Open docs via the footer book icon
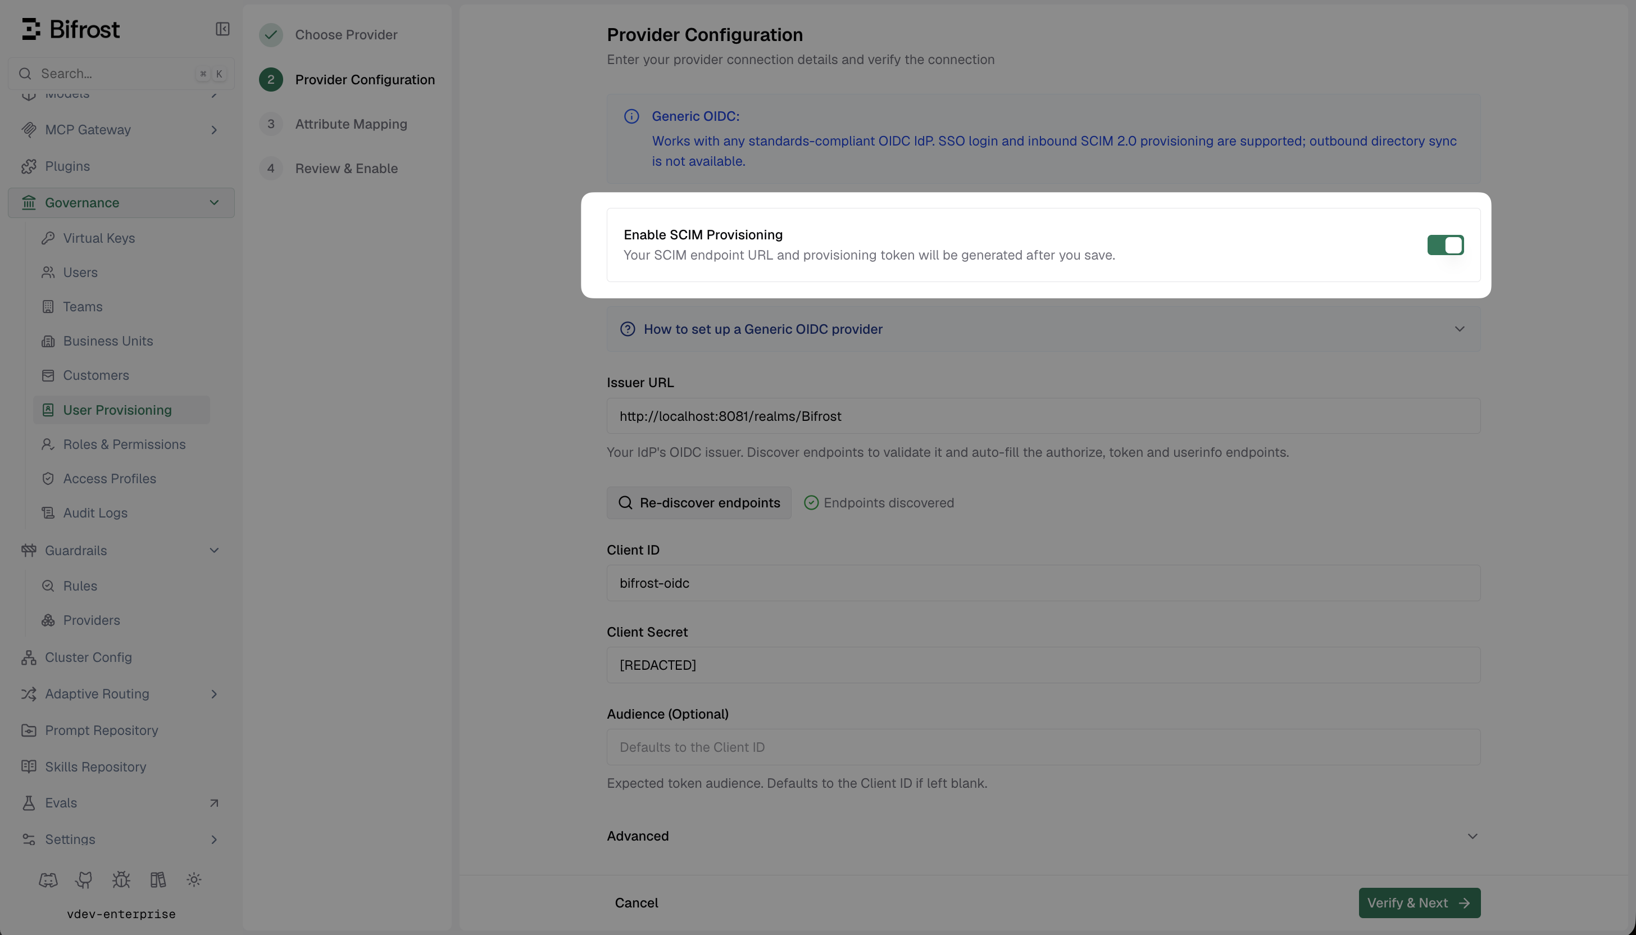The height and width of the screenshot is (935, 1636). 158,880
